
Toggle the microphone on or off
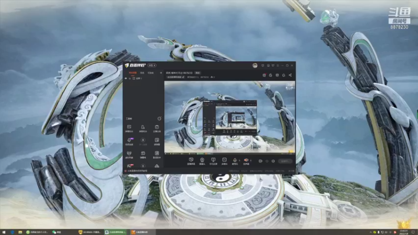235,161
